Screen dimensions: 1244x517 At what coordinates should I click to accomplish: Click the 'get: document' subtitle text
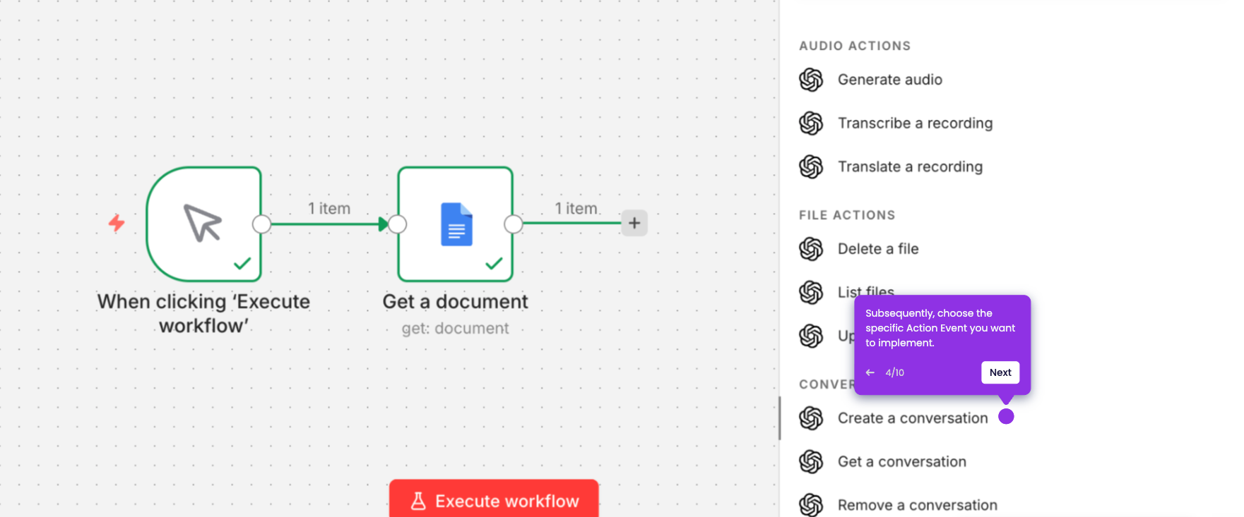click(456, 329)
